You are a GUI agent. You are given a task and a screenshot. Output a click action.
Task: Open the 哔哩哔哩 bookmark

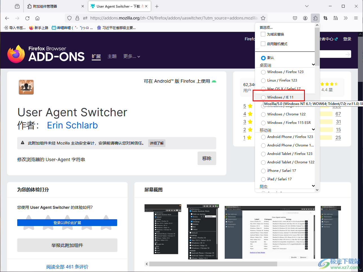[x=72, y=28]
